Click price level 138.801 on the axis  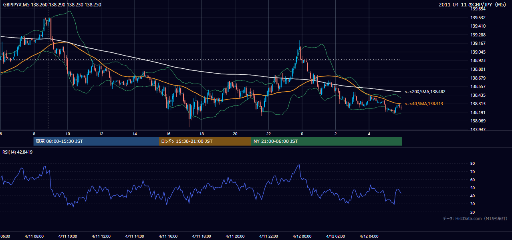(x=478, y=69)
